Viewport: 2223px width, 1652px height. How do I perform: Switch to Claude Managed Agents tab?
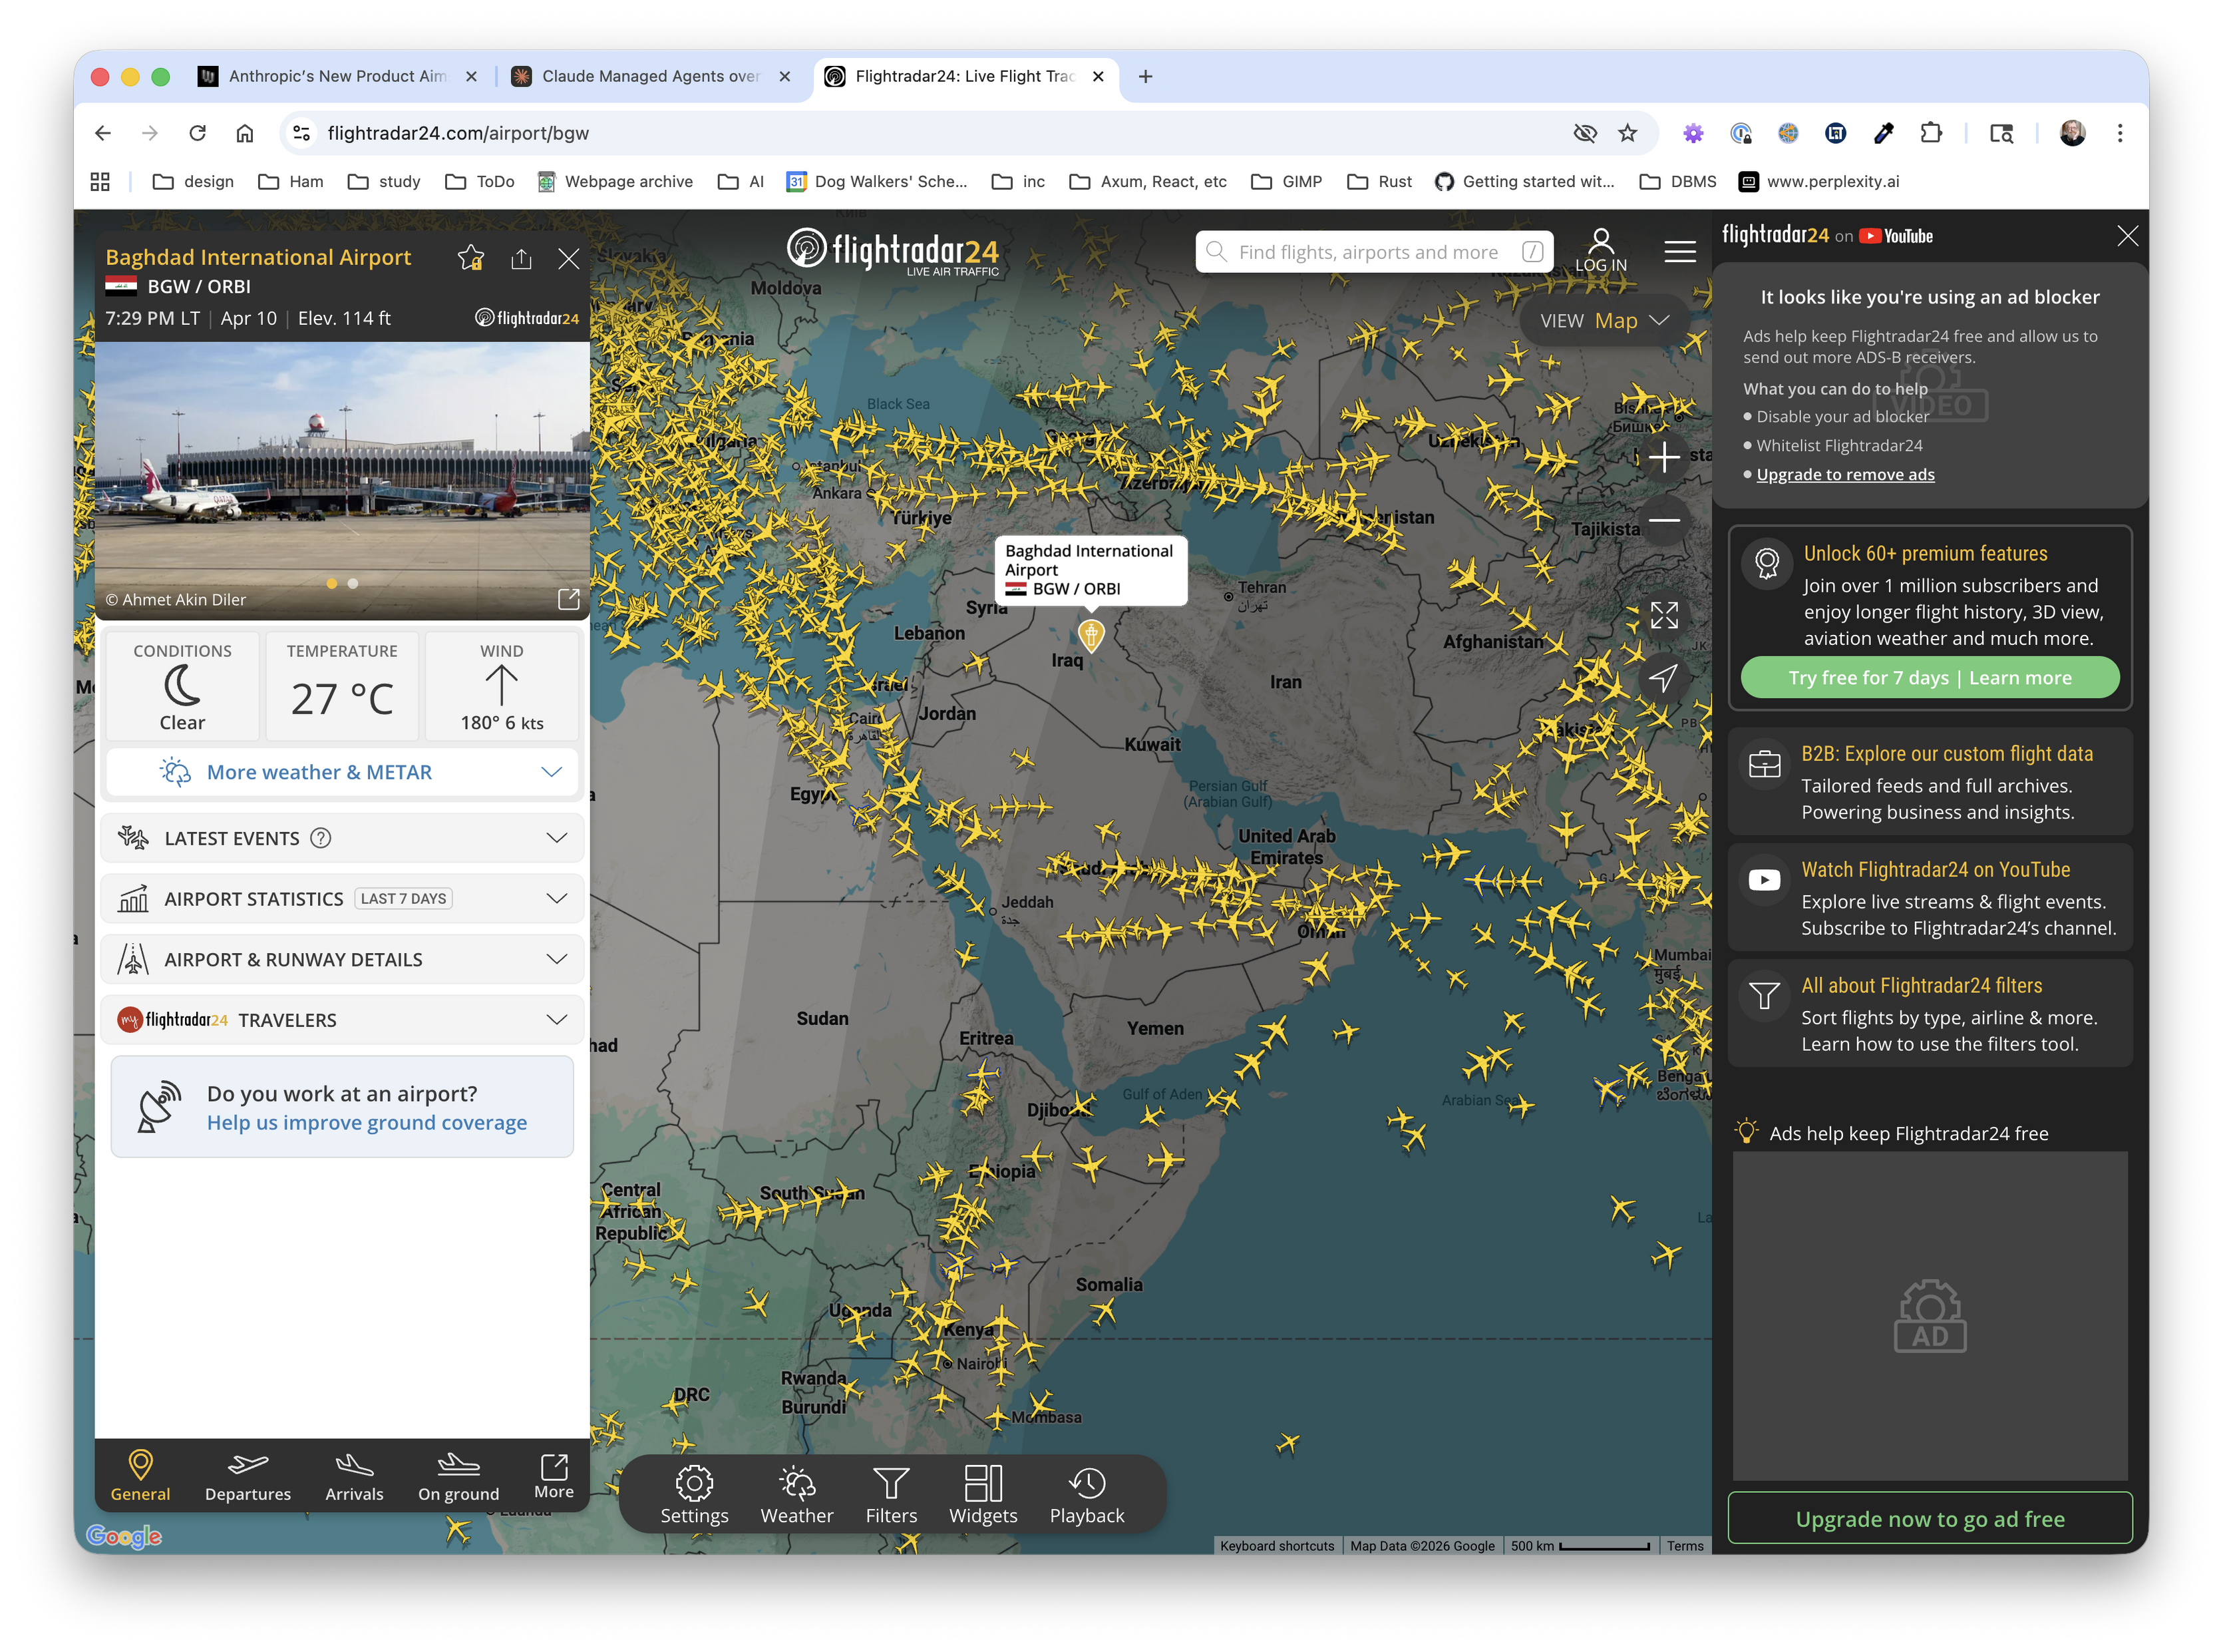pyautogui.click(x=651, y=76)
